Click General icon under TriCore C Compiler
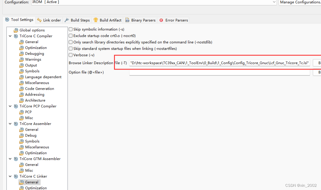Screen dimensions: 321x190 click(22, 42)
